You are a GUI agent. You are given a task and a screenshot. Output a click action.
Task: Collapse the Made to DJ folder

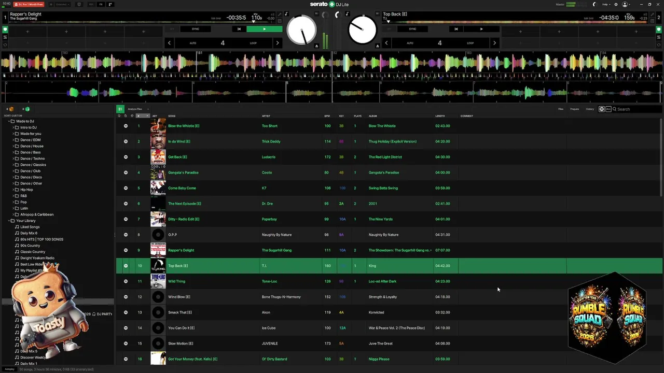pyautogui.click(x=9, y=121)
